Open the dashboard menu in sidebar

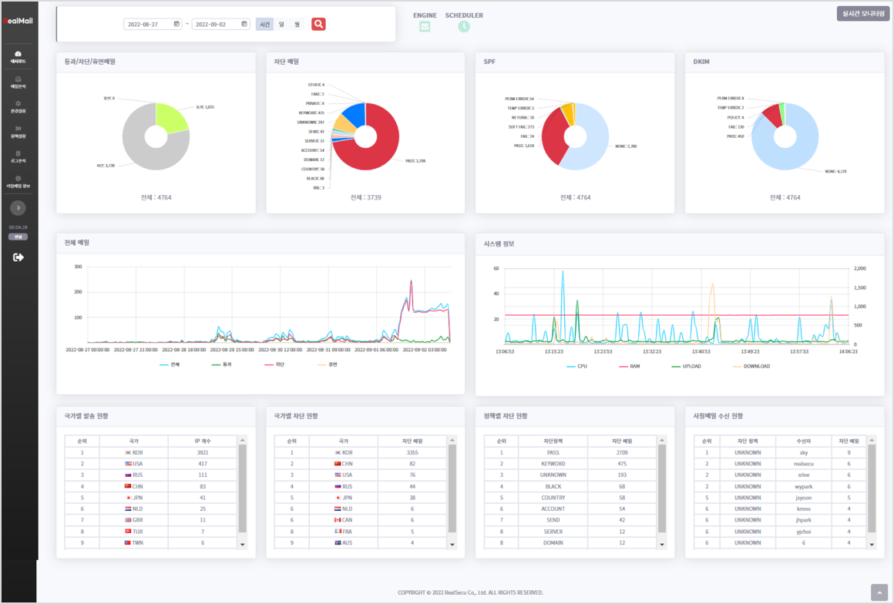(x=18, y=57)
